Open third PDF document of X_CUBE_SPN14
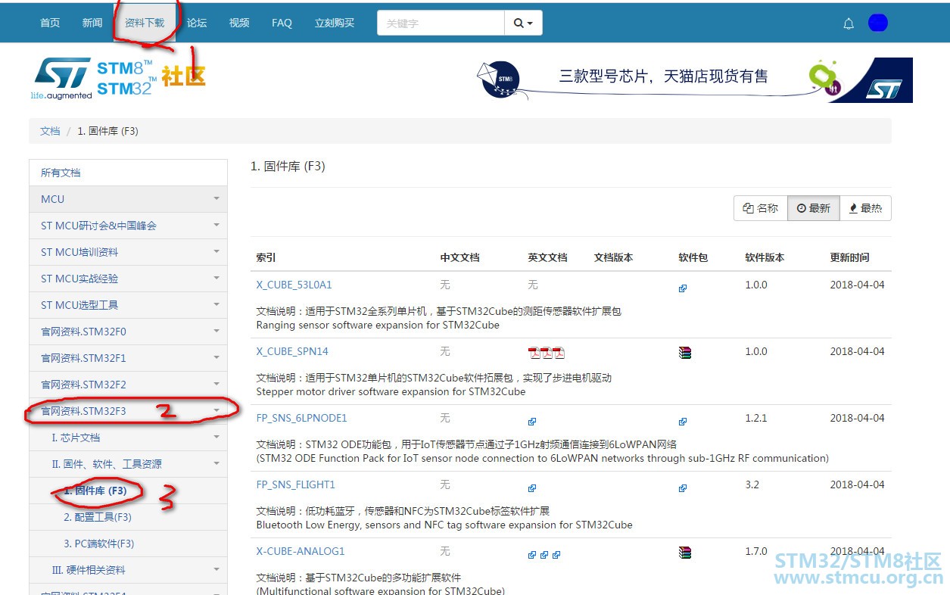This screenshot has width=950, height=595. coord(559,352)
